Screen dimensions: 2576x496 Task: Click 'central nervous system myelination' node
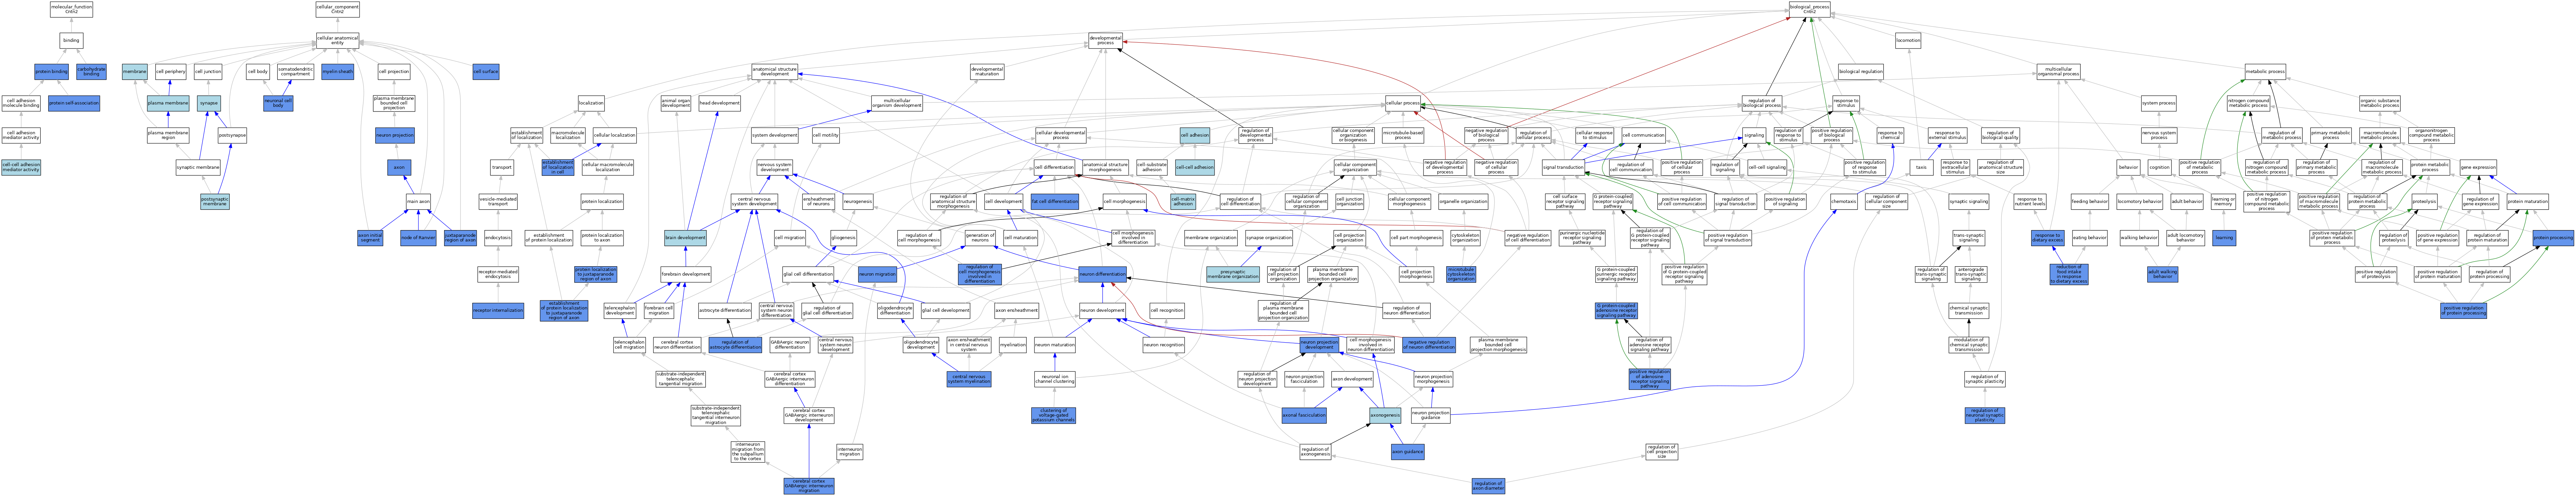[x=969, y=379]
